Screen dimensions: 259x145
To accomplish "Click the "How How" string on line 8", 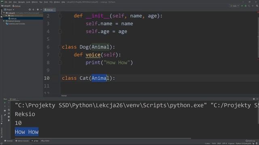I will 117,63.
